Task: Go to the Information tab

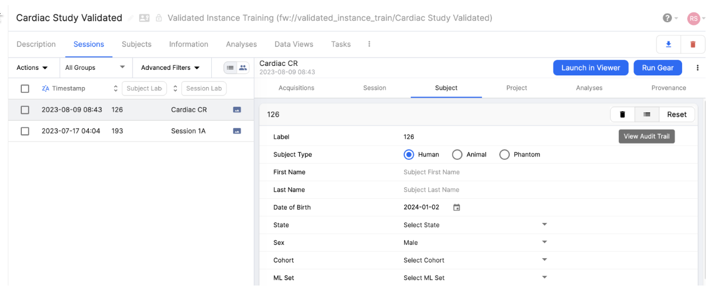Action: pyautogui.click(x=188, y=44)
